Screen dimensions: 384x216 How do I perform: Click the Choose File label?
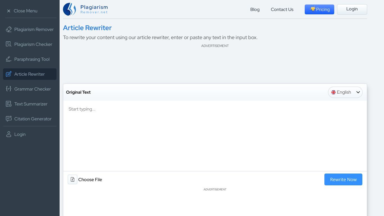90,179
